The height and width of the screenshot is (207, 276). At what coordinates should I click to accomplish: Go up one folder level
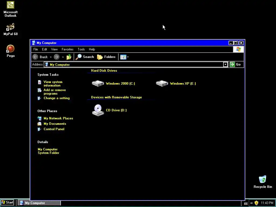point(69,57)
